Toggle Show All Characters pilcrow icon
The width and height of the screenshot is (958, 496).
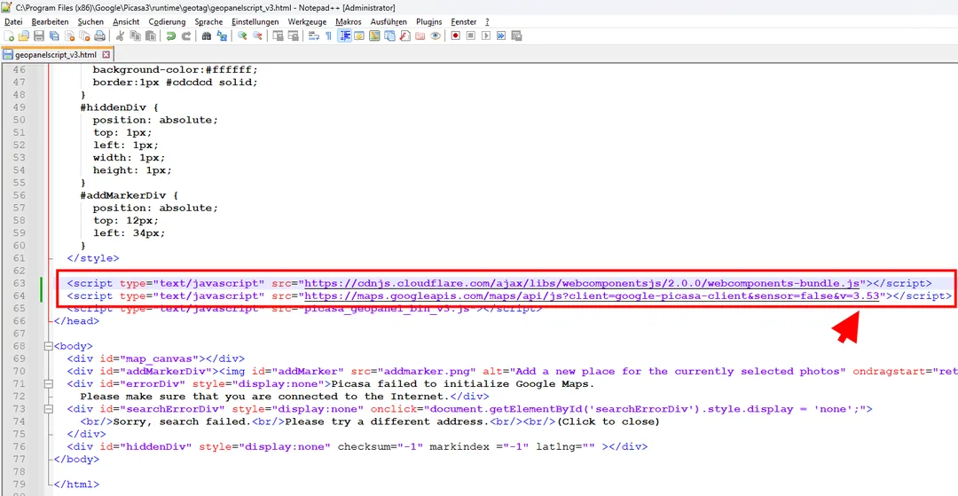click(x=329, y=36)
